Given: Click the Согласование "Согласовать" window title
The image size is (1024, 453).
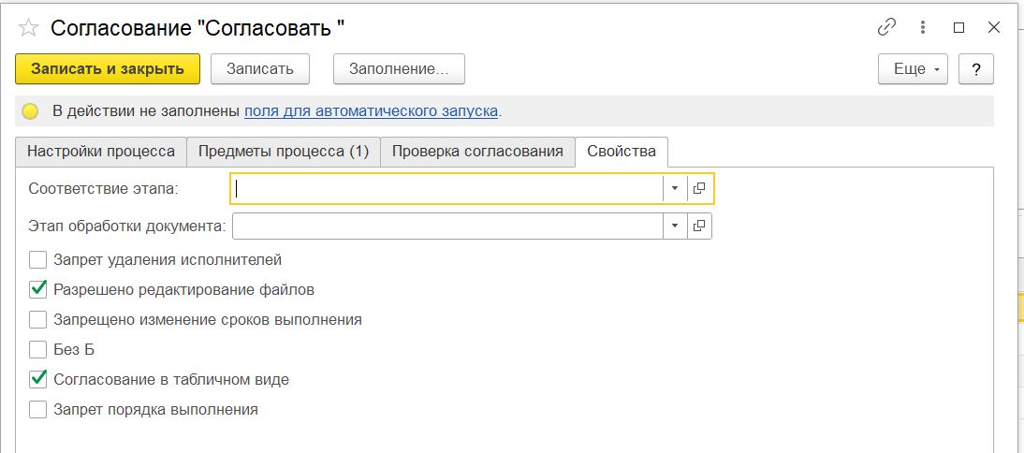Looking at the screenshot, I should coord(197,28).
